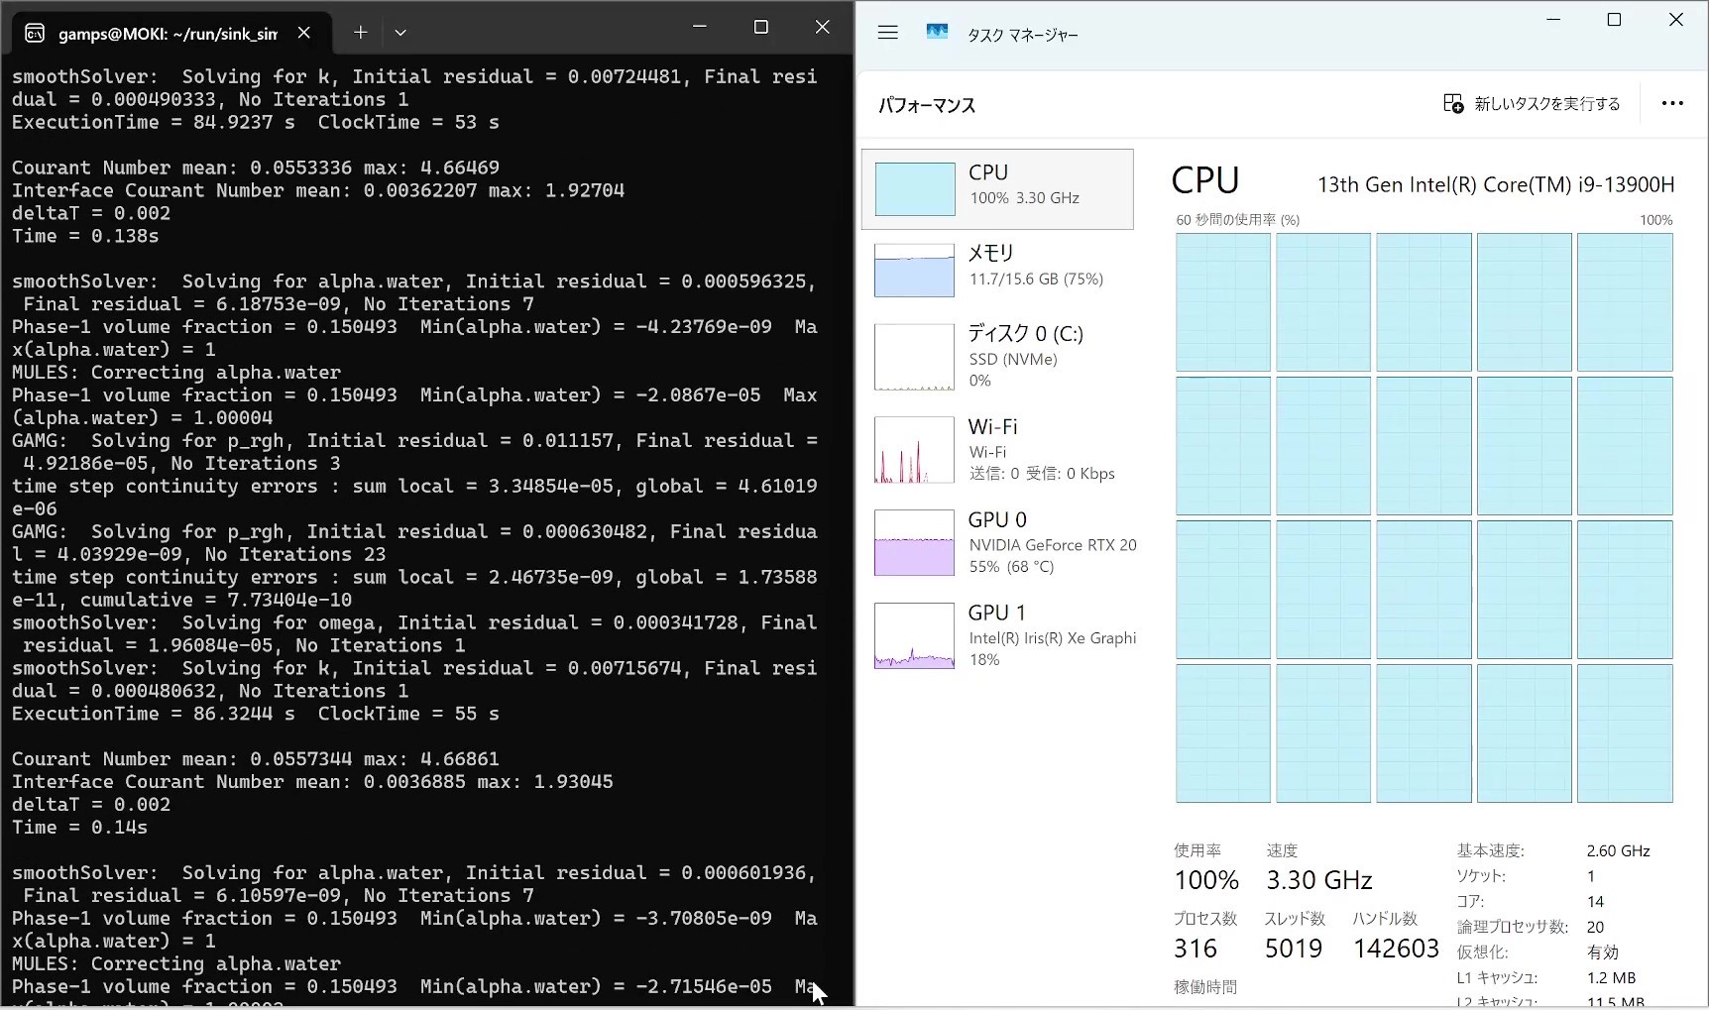Click the Wi-Fi usage graph thumbnail
Viewport: 1709px width, 1010px height.
click(x=914, y=450)
